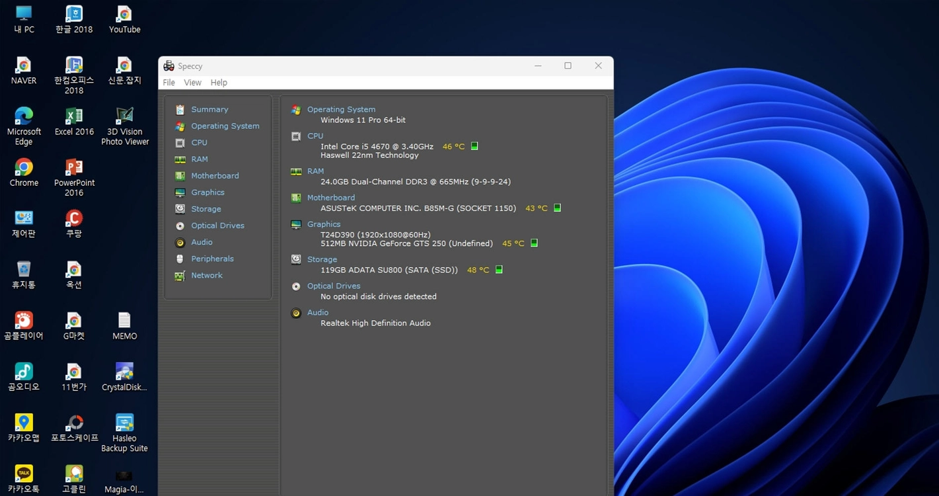Open the Hasleo Backup Suite shortcut
939x496 pixels.
pyautogui.click(x=124, y=433)
